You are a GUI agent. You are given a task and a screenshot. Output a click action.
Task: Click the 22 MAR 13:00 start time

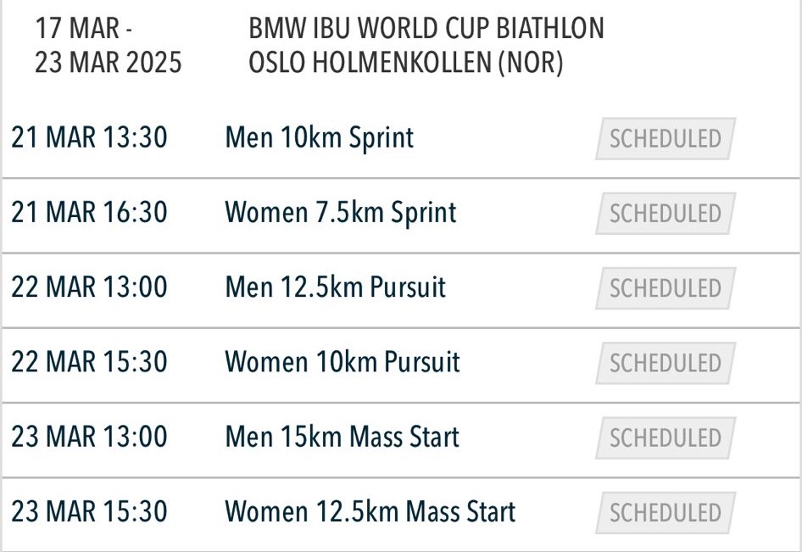click(89, 287)
